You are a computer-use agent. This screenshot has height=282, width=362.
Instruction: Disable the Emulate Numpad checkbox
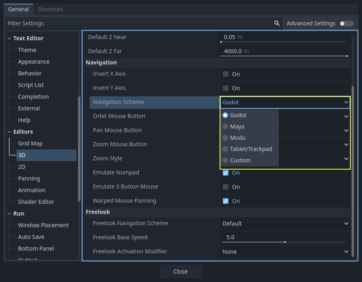point(226,173)
